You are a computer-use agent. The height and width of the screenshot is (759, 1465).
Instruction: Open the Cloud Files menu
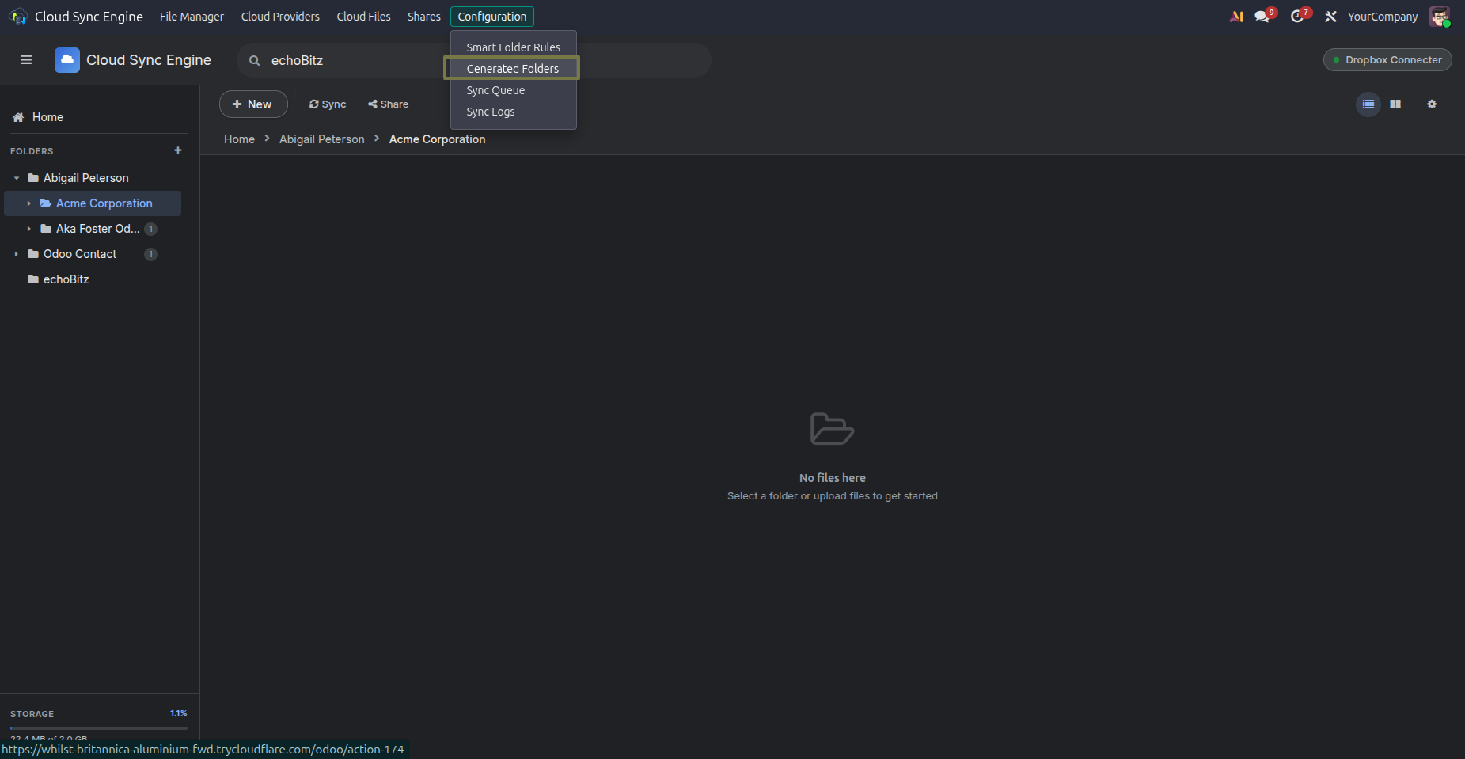click(x=363, y=17)
